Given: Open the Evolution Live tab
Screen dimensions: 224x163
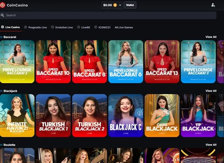Looking at the screenshot, I should click(62, 27).
